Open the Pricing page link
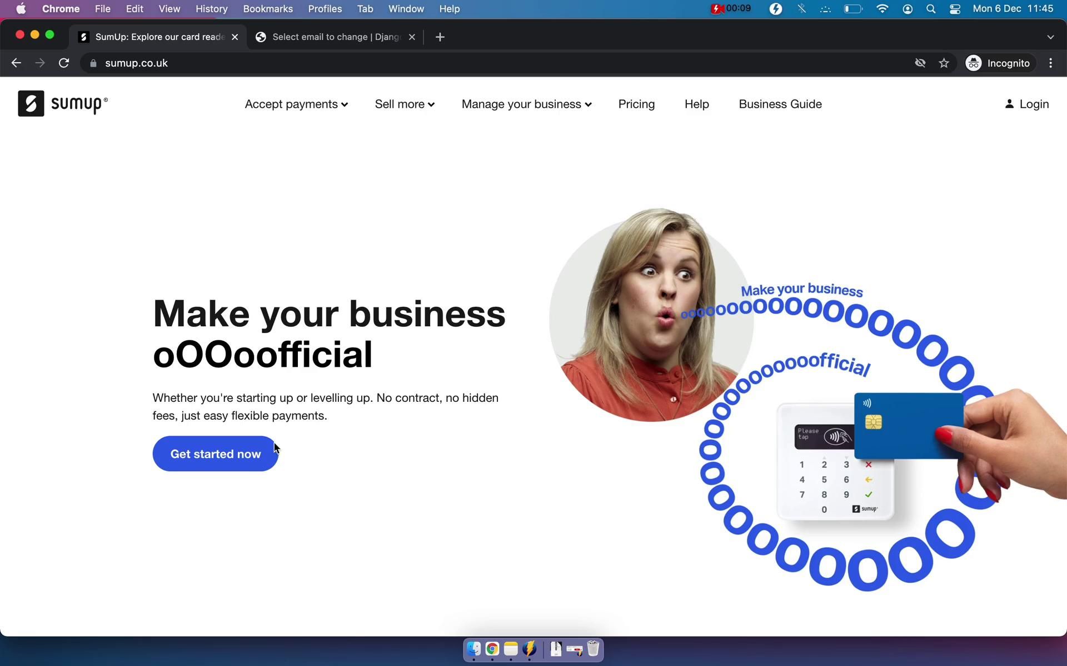 click(x=636, y=104)
